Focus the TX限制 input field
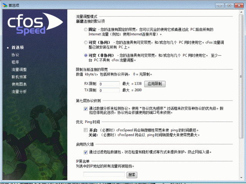The width and height of the screenshot is (246, 184). point(109,90)
